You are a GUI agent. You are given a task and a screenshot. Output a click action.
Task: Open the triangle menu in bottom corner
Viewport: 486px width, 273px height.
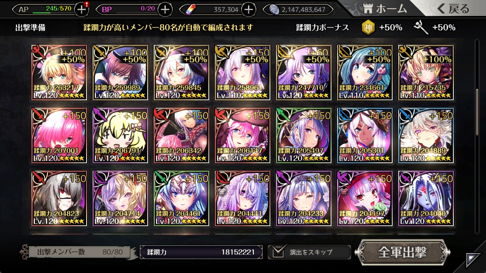(474, 260)
